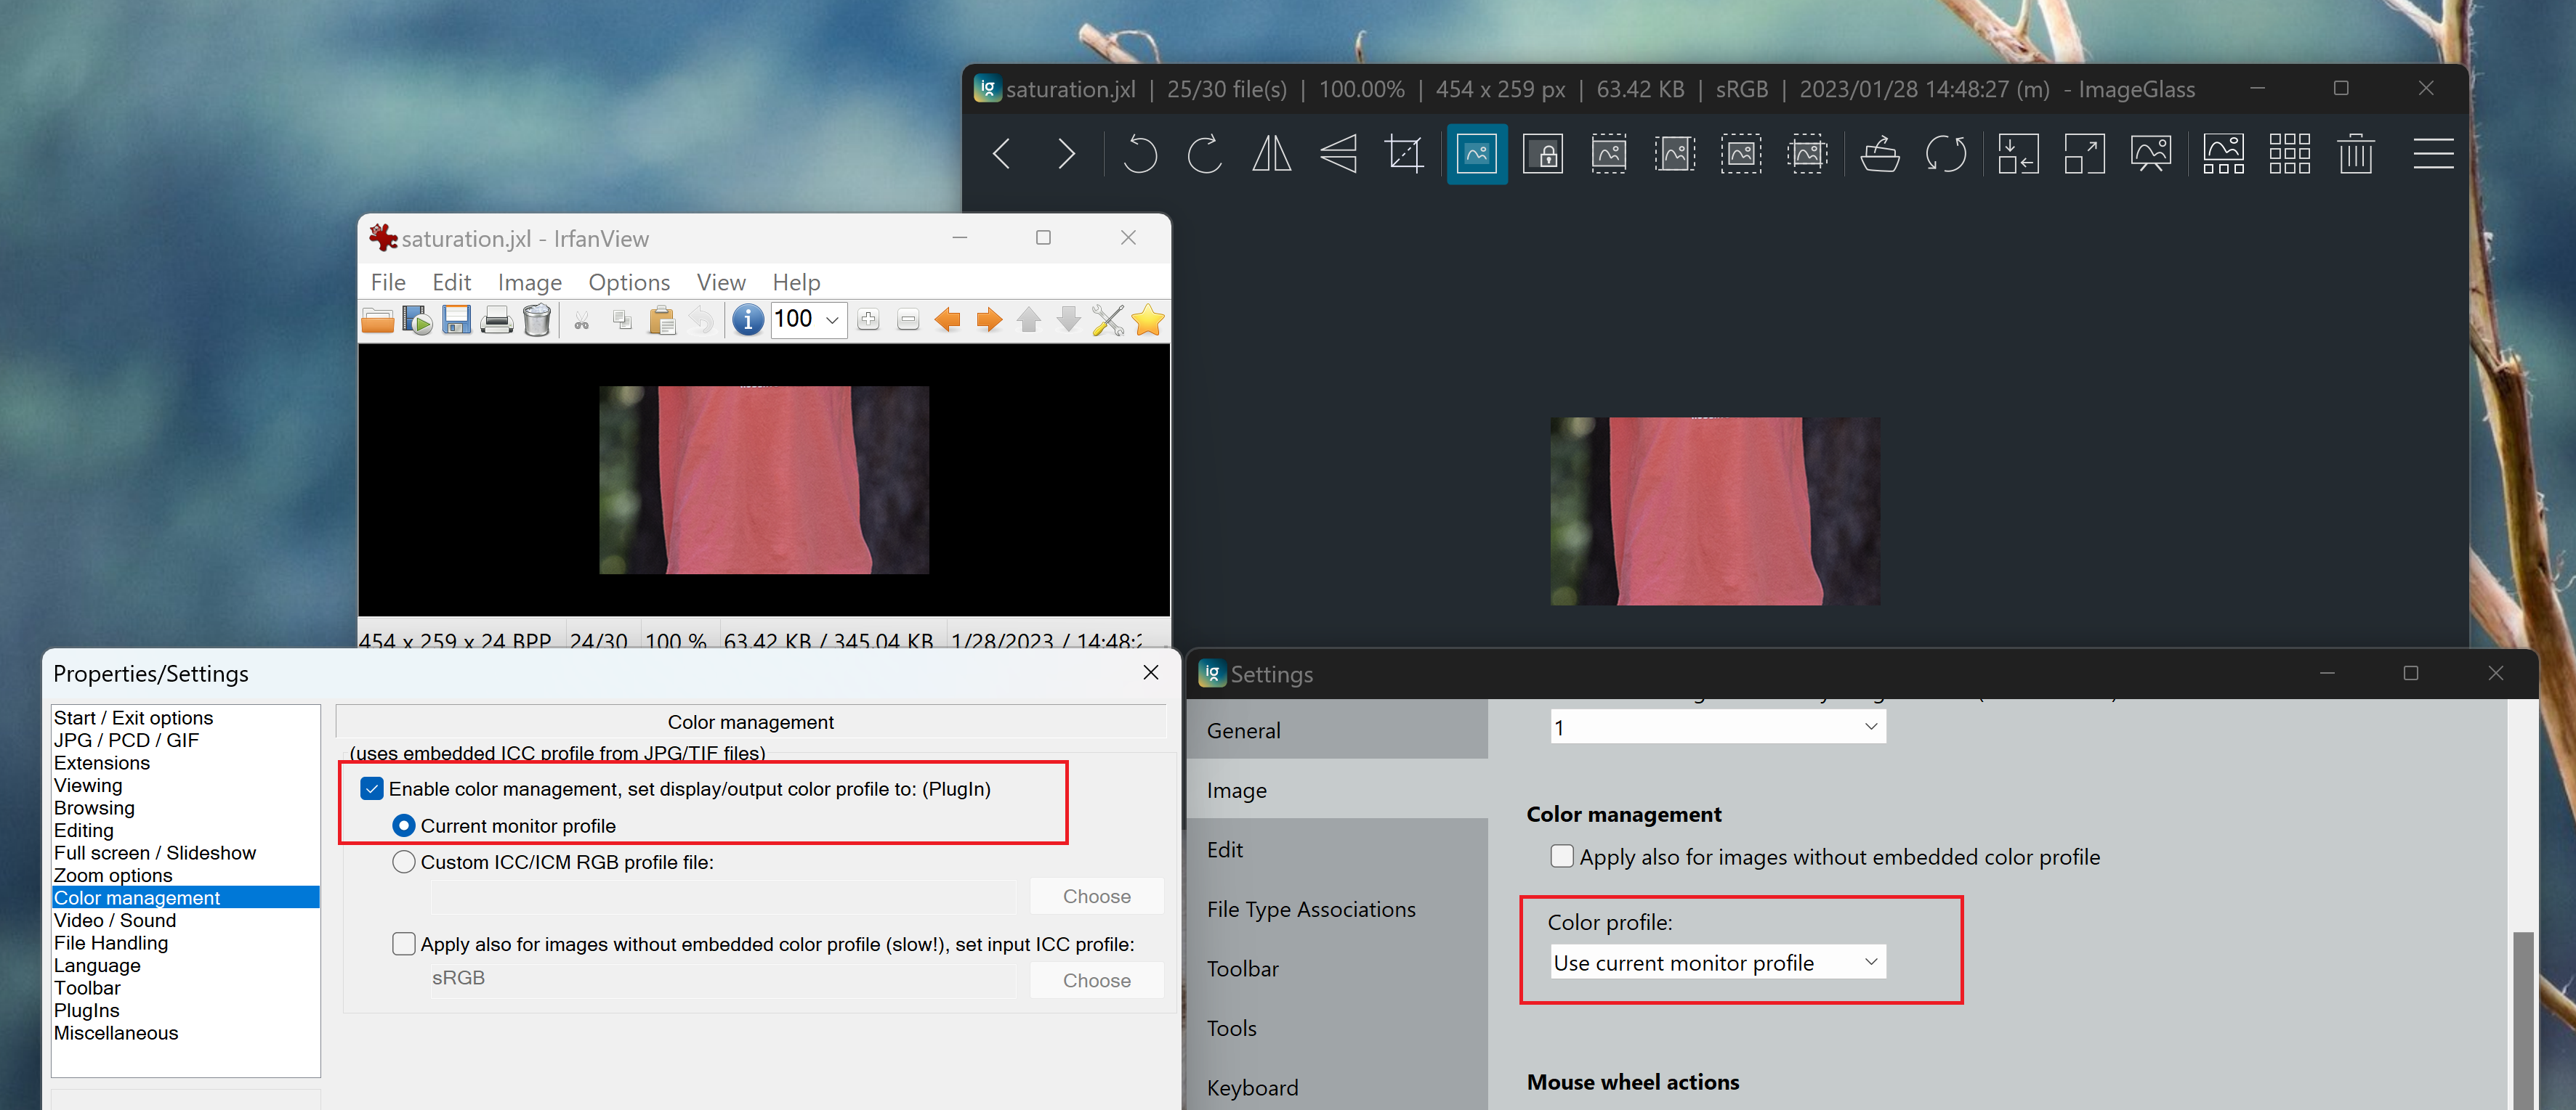Start IrfanView slideshow from the toolbar
The height and width of the screenshot is (1110, 2576).
[417, 319]
